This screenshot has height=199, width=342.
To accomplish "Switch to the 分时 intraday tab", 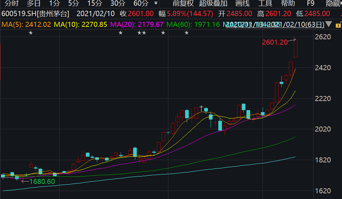I will coord(12,3).
